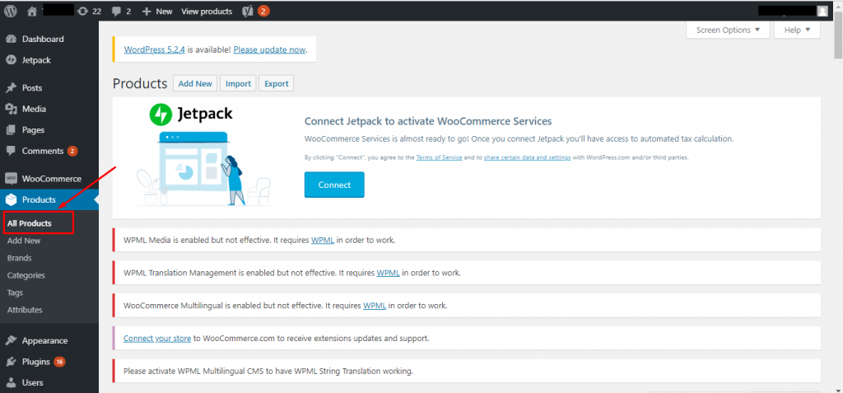Viewport: 843px width, 393px height.
Task: Click the Please update now link
Action: click(270, 49)
